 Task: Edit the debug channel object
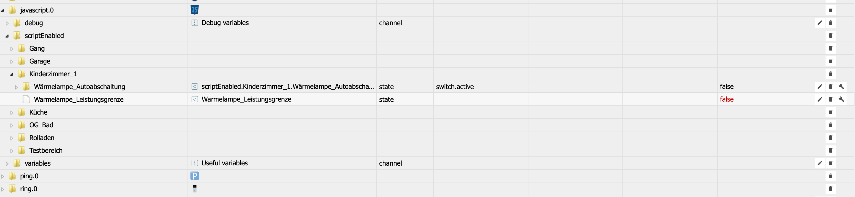(819, 23)
